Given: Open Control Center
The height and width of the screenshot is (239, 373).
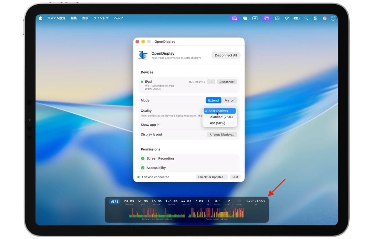Looking at the screenshot, I should click(315, 18).
